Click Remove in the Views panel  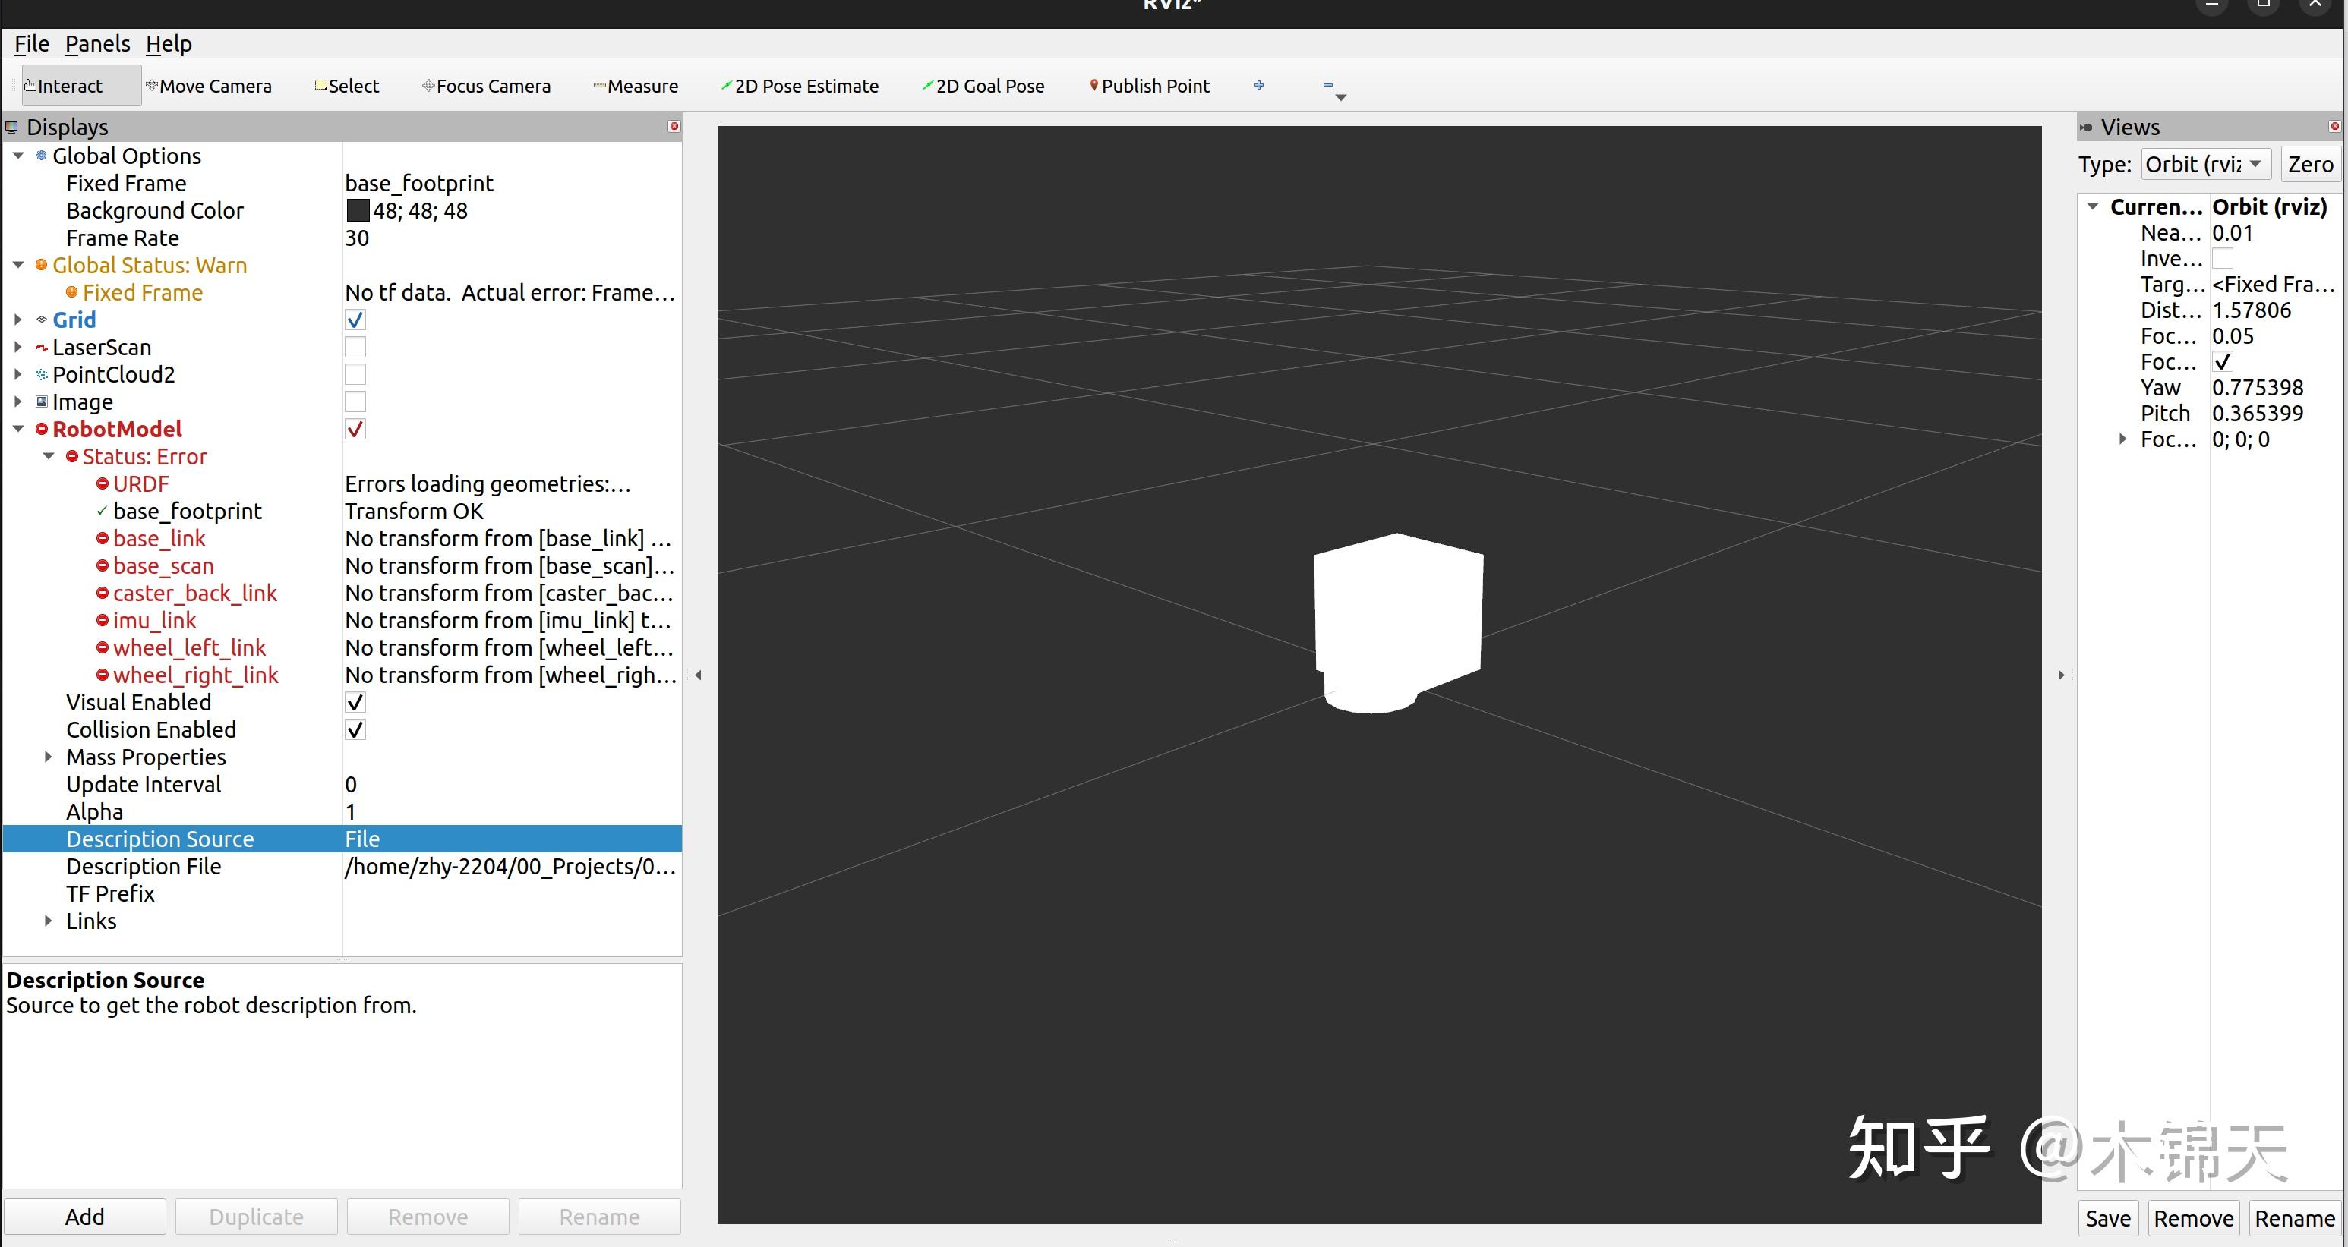tap(2193, 1219)
